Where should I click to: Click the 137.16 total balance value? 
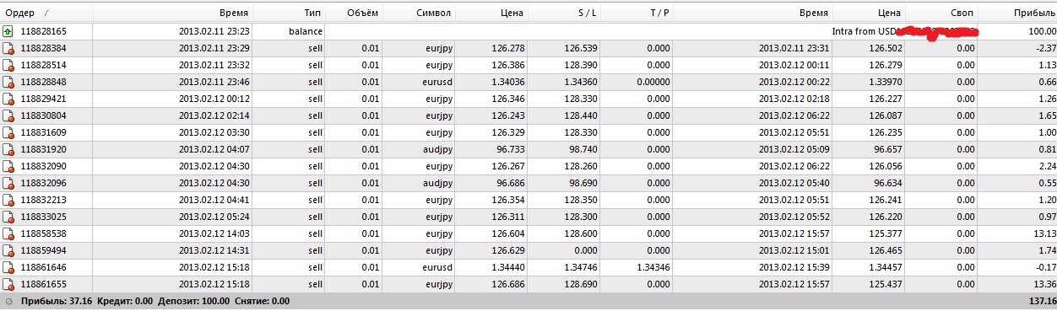(1041, 301)
